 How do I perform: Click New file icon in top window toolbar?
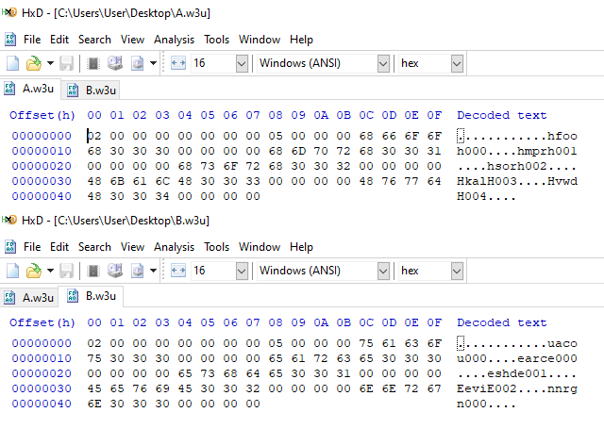pyautogui.click(x=12, y=63)
